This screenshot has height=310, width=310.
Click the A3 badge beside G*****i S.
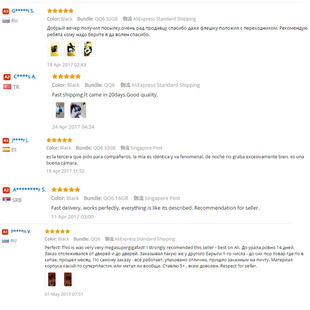6,11
